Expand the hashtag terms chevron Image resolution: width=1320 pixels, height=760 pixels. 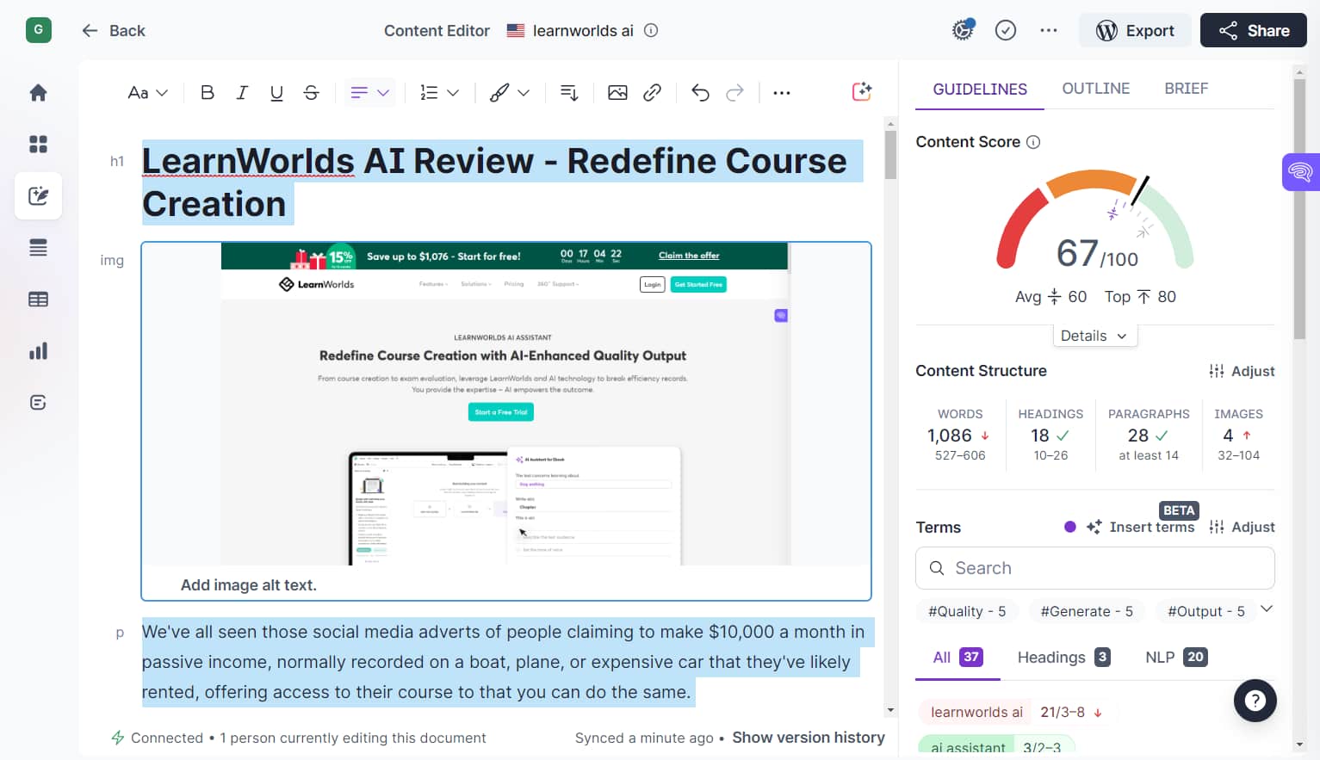pyautogui.click(x=1266, y=609)
